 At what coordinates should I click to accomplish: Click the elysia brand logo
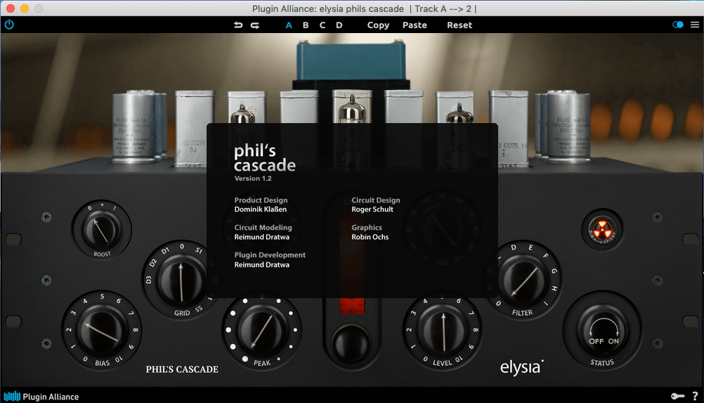pos(521,367)
